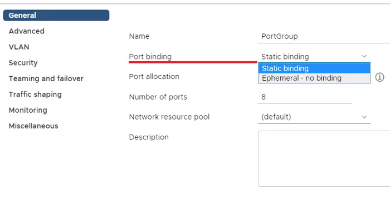Screen dimensions: 390x209
Task: Open the Miscellaneous section
Action: coord(33,126)
